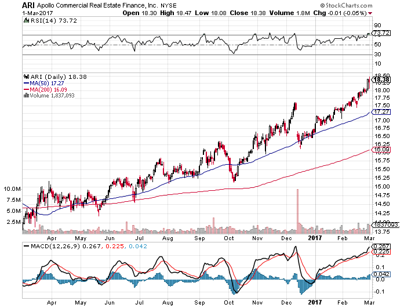Click the 'MACD(12,26,9) 0.267' label
This screenshot has width=404, height=308.
(x=65, y=247)
